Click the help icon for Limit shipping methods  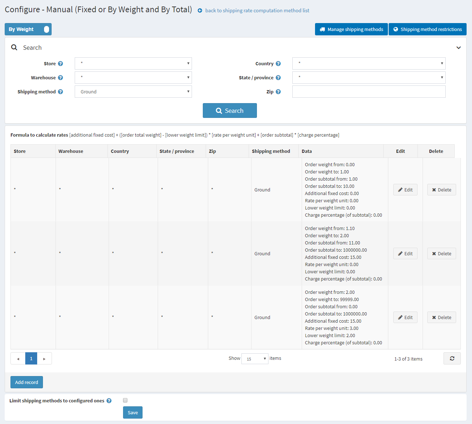pyautogui.click(x=109, y=401)
